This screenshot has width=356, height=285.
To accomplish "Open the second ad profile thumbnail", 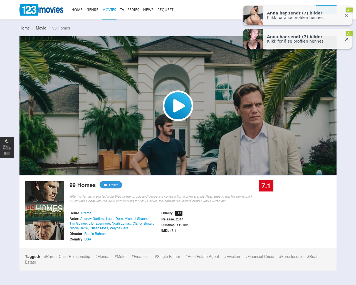I will click(x=253, y=39).
